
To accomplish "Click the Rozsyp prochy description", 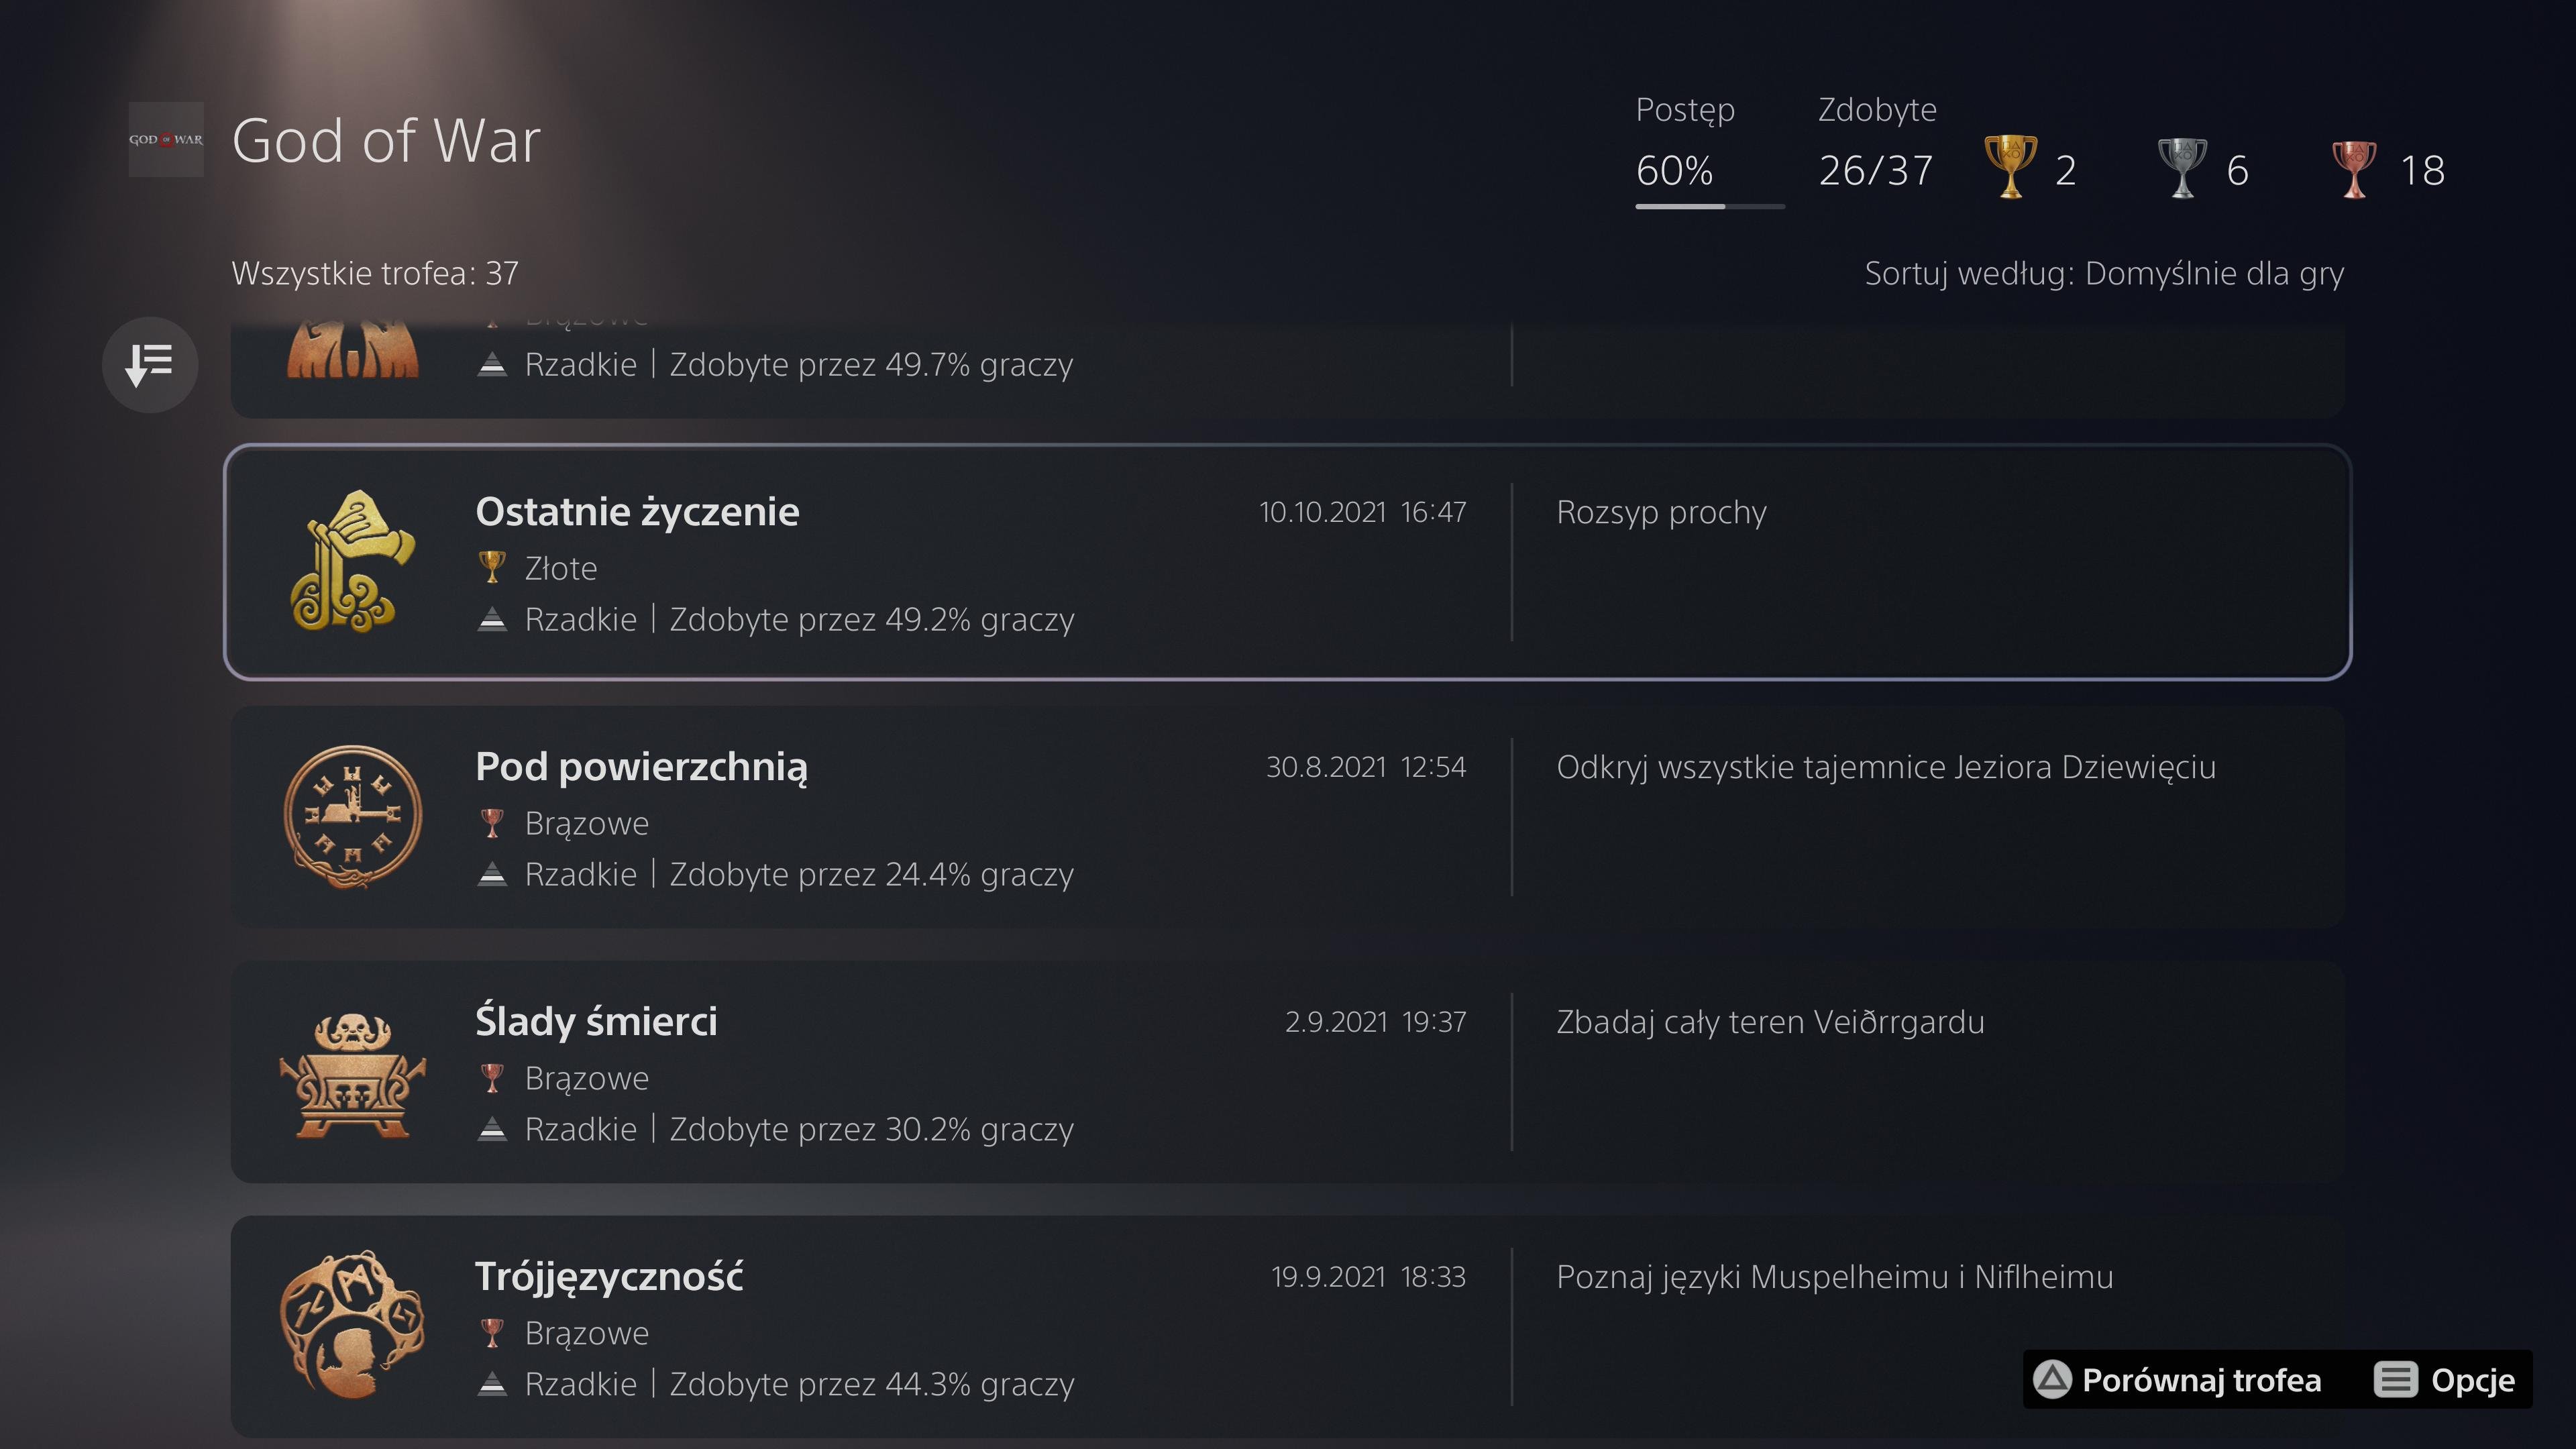I will (x=1661, y=512).
